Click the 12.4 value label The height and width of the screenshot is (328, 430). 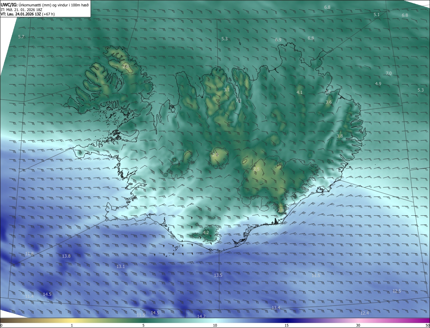[x=364, y=313]
